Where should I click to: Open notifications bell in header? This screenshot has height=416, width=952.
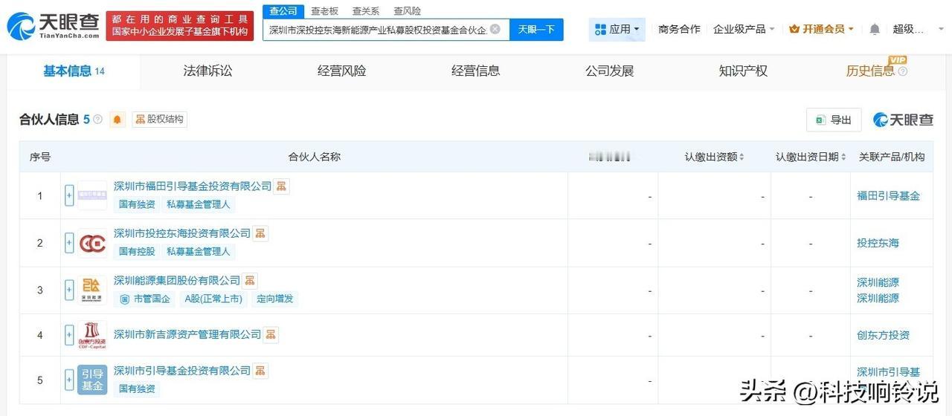(x=875, y=29)
